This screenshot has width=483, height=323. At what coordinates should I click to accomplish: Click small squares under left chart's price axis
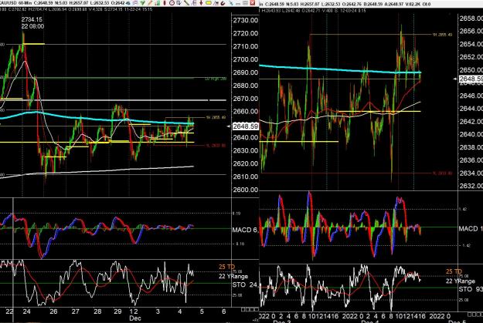pyautogui.click(x=250, y=309)
